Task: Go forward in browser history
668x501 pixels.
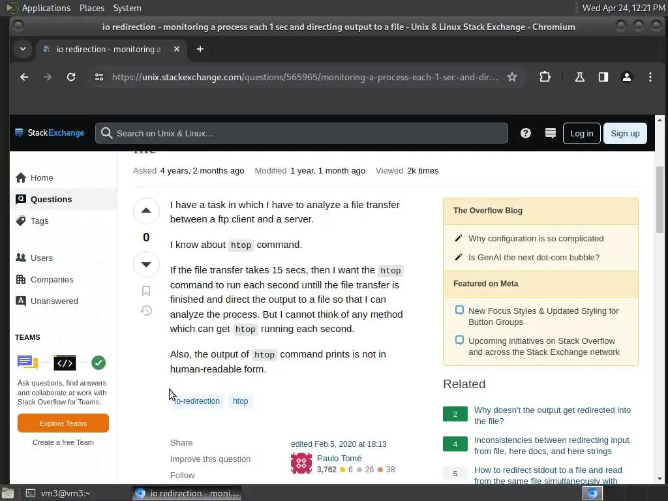Action: (47, 77)
